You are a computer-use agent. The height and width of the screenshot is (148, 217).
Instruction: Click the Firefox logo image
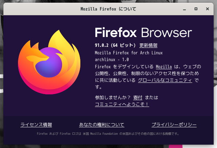49,62
